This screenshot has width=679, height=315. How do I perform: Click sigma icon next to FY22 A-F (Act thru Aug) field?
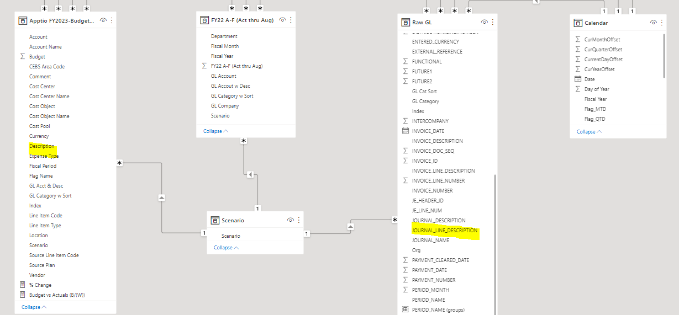(x=204, y=66)
